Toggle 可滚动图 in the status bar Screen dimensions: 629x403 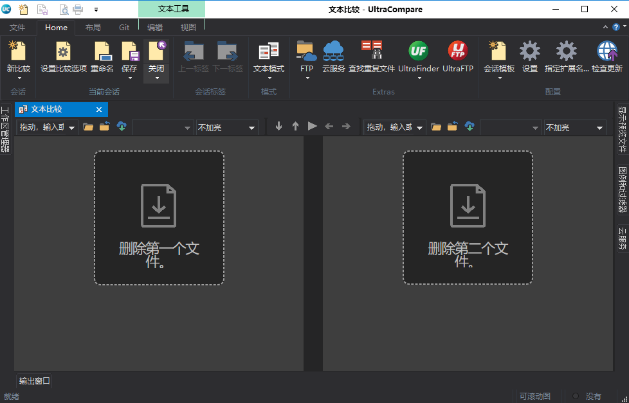pyautogui.click(x=536, y=396)
